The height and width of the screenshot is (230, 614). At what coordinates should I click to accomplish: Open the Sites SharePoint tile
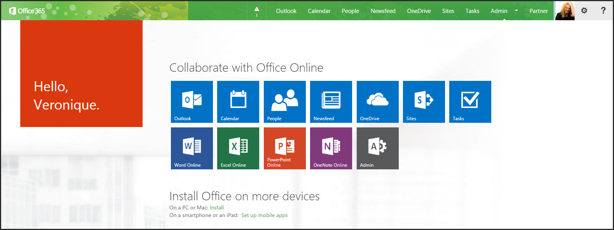pyautogui.click(x=424, y=101)
